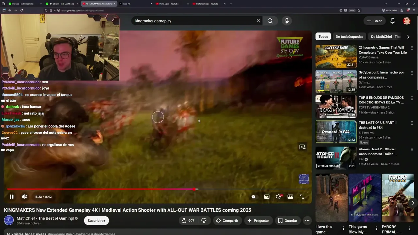
Task: Click the MathChief watermark in the video
Action: [x=304, y=179]
